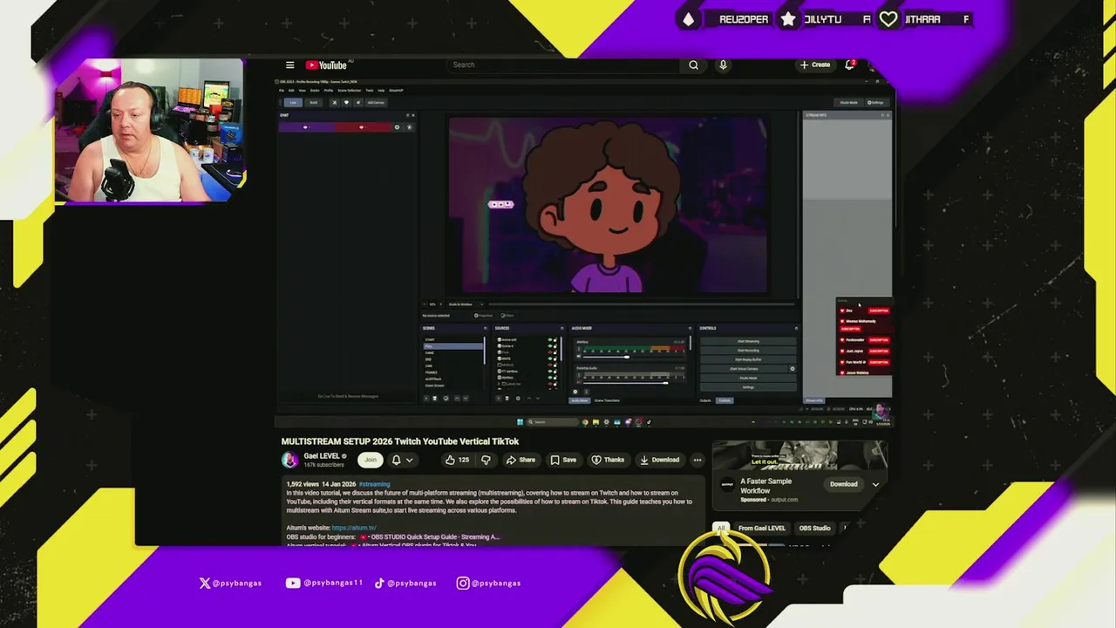Open the YouTube hamburger guide menu
Viewport: 1116px width, 628px height.
[289, 65]
